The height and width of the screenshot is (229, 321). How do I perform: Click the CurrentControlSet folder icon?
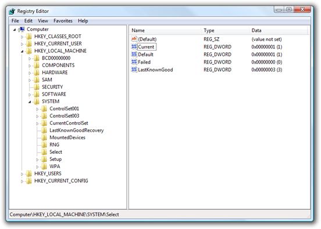pos(44,123)
